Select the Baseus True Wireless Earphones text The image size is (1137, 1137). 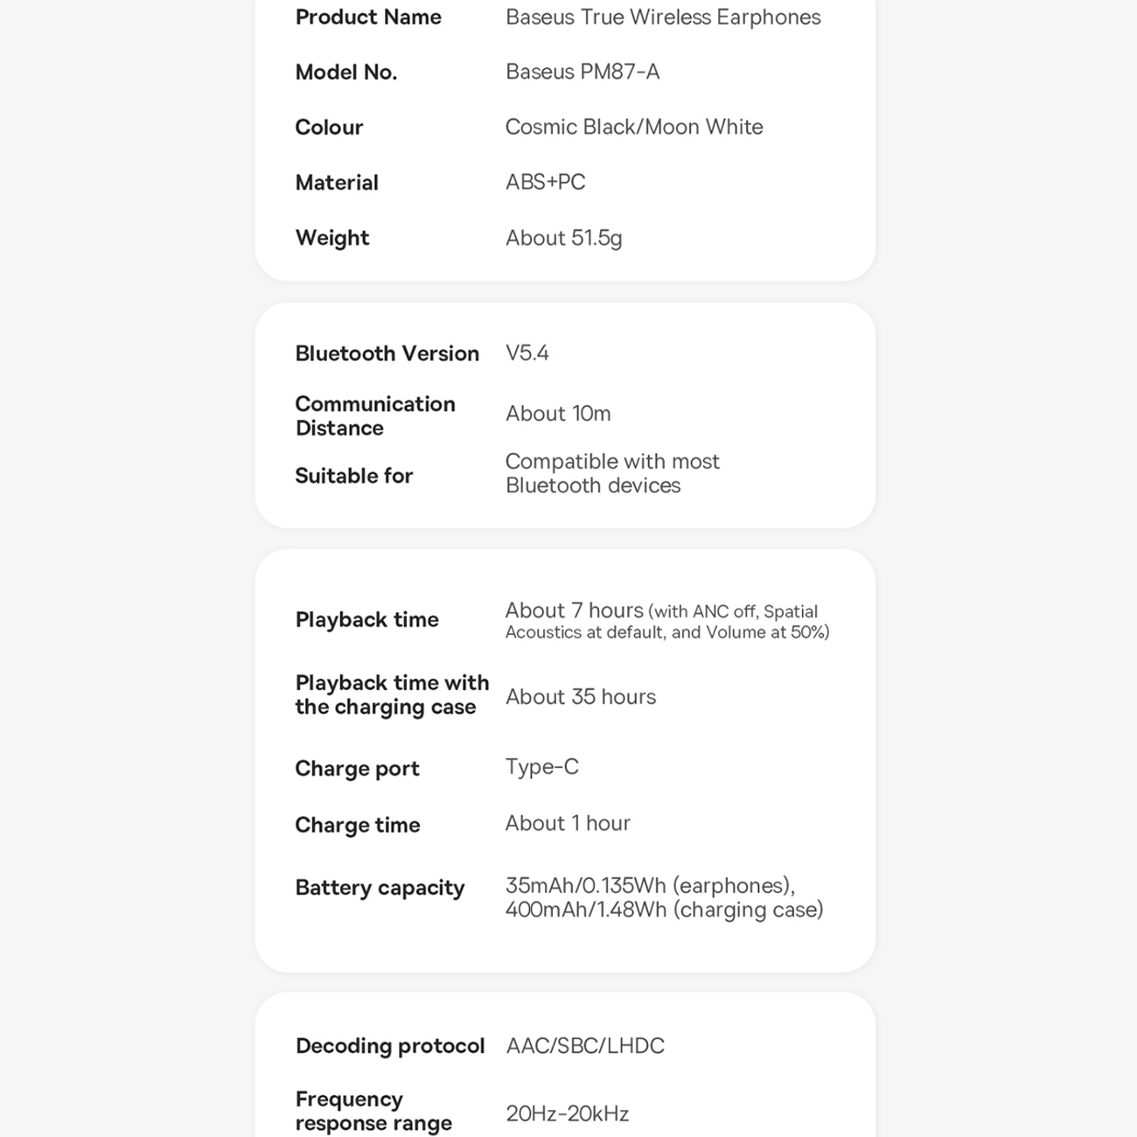(x=663, y=17)
